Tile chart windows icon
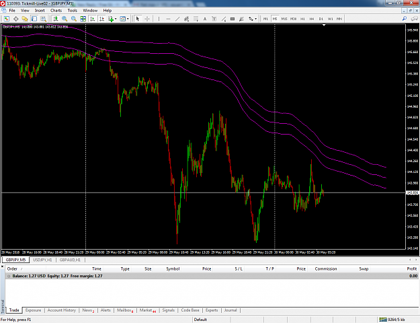The image size is (420, 323). tap(83, 19)
